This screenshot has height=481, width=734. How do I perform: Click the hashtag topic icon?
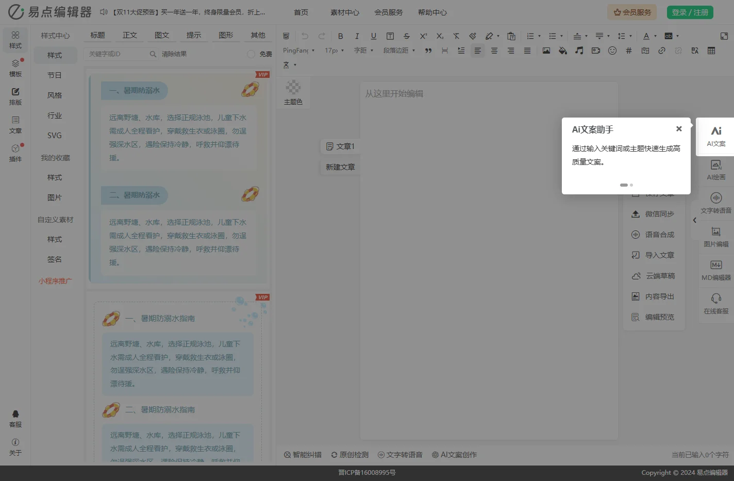click(629, 51)
